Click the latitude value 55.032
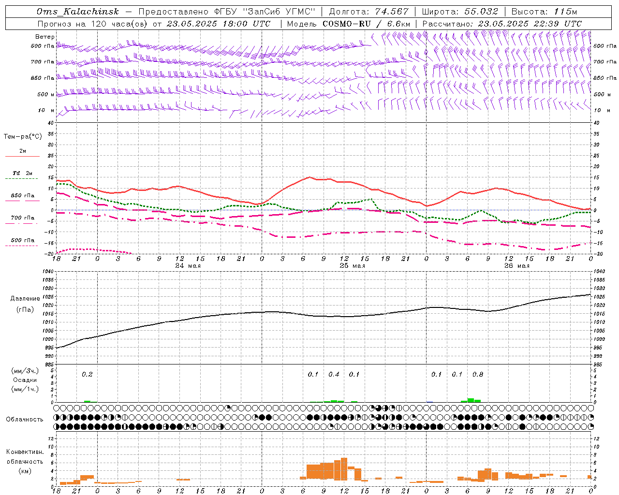This screenshot has height=495, width=619. click(481, 12)
